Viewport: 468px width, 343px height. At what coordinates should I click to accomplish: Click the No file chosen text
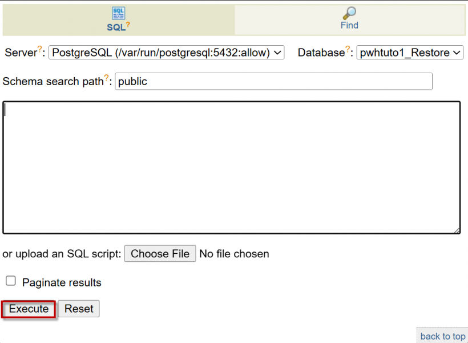(x=234, y=253)
